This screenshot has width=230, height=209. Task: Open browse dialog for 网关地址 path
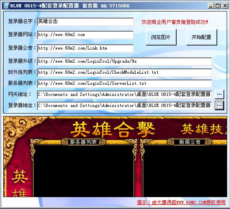(219, 94)
